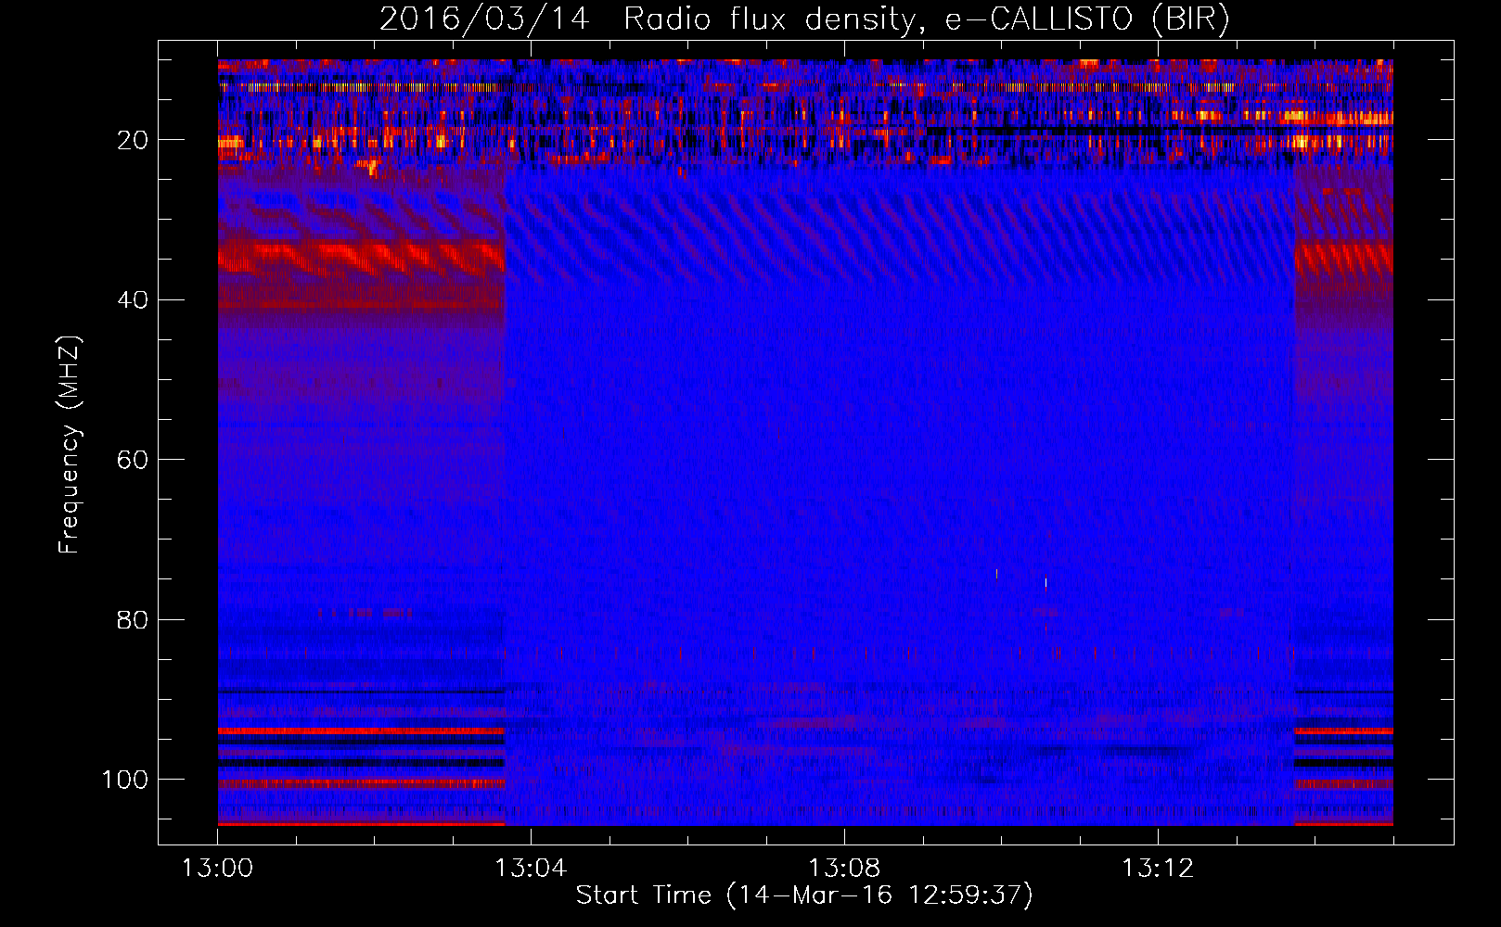Click the plot title '2016/03/14 Radio flux density'

click(x=804, y=19)
